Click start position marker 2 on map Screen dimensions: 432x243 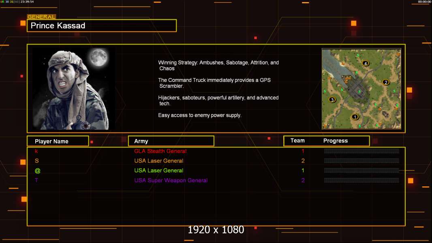(386, 82)
